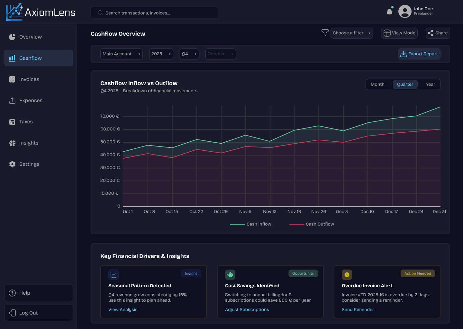Open John Doe's profile avatar
The height and width of the screenshot is (329, 463).
pos(405,12)
